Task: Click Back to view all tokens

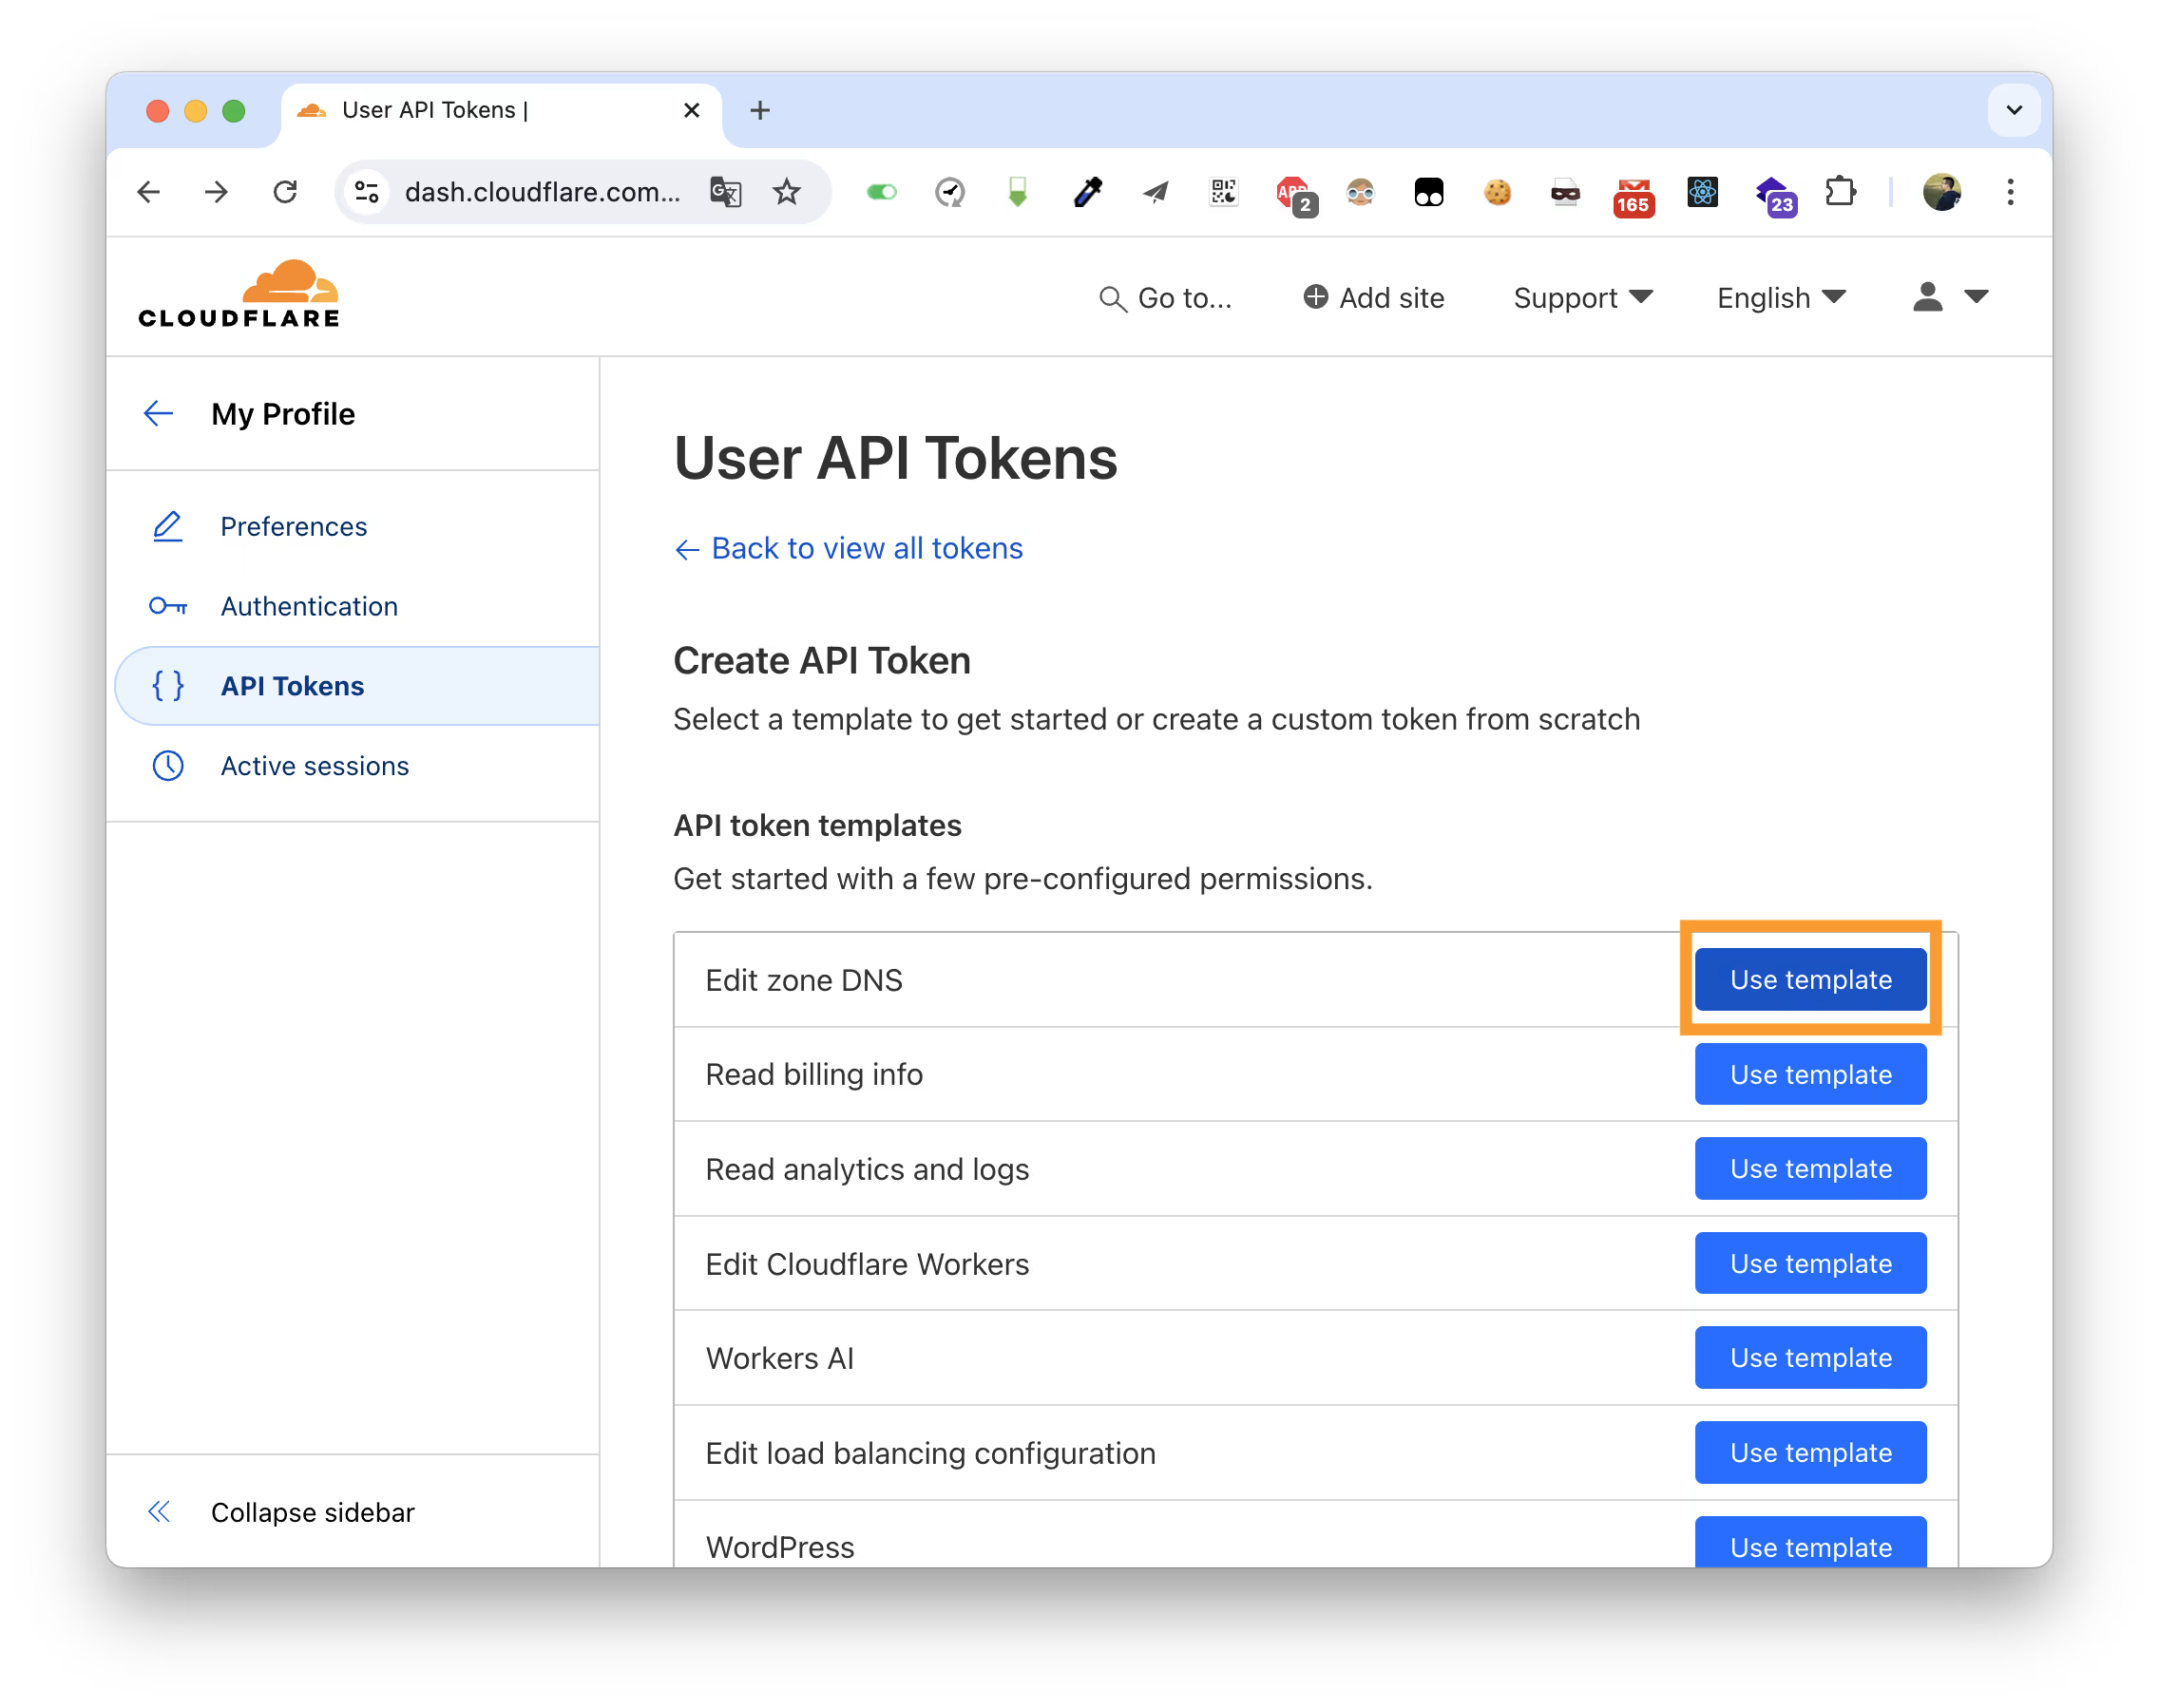Action: click(x=849, y=548)
